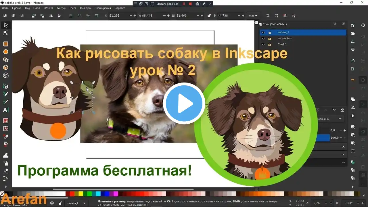The image size is (368, 207).
Task: Select the Tweak tool
Action: point(5,155)
